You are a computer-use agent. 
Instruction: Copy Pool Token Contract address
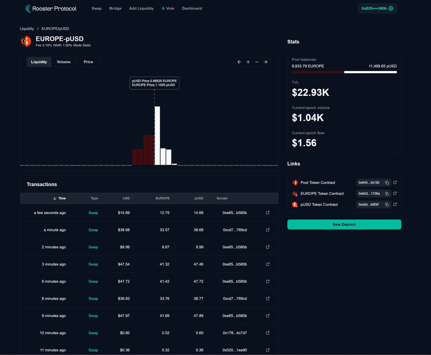[387, 183]
